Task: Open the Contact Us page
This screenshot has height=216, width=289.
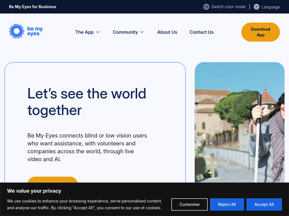Action: [x=202, y=32]
